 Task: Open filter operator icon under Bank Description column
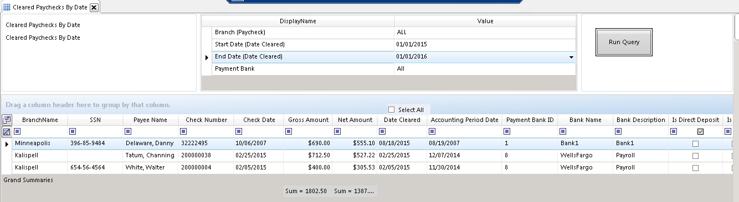(x=618, y=131)
